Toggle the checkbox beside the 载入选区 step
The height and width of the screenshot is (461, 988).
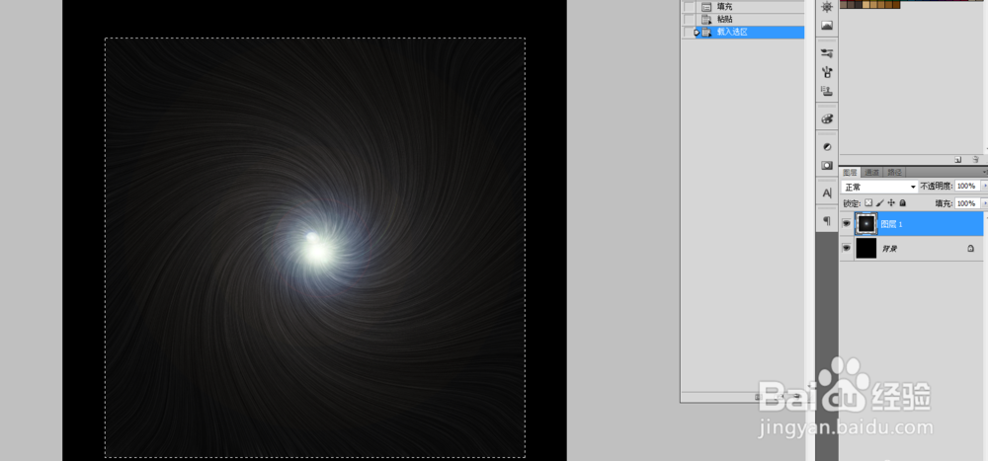tap(689, 33)
